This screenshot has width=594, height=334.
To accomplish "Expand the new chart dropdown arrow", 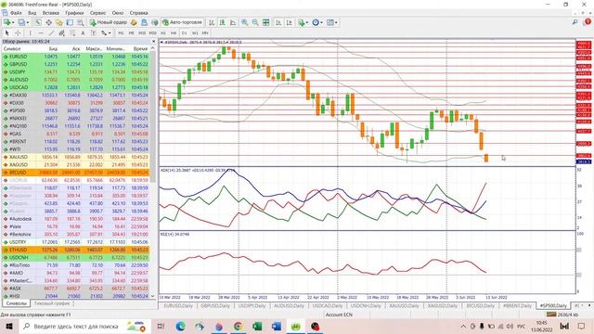I will click(x=13, y=22).
